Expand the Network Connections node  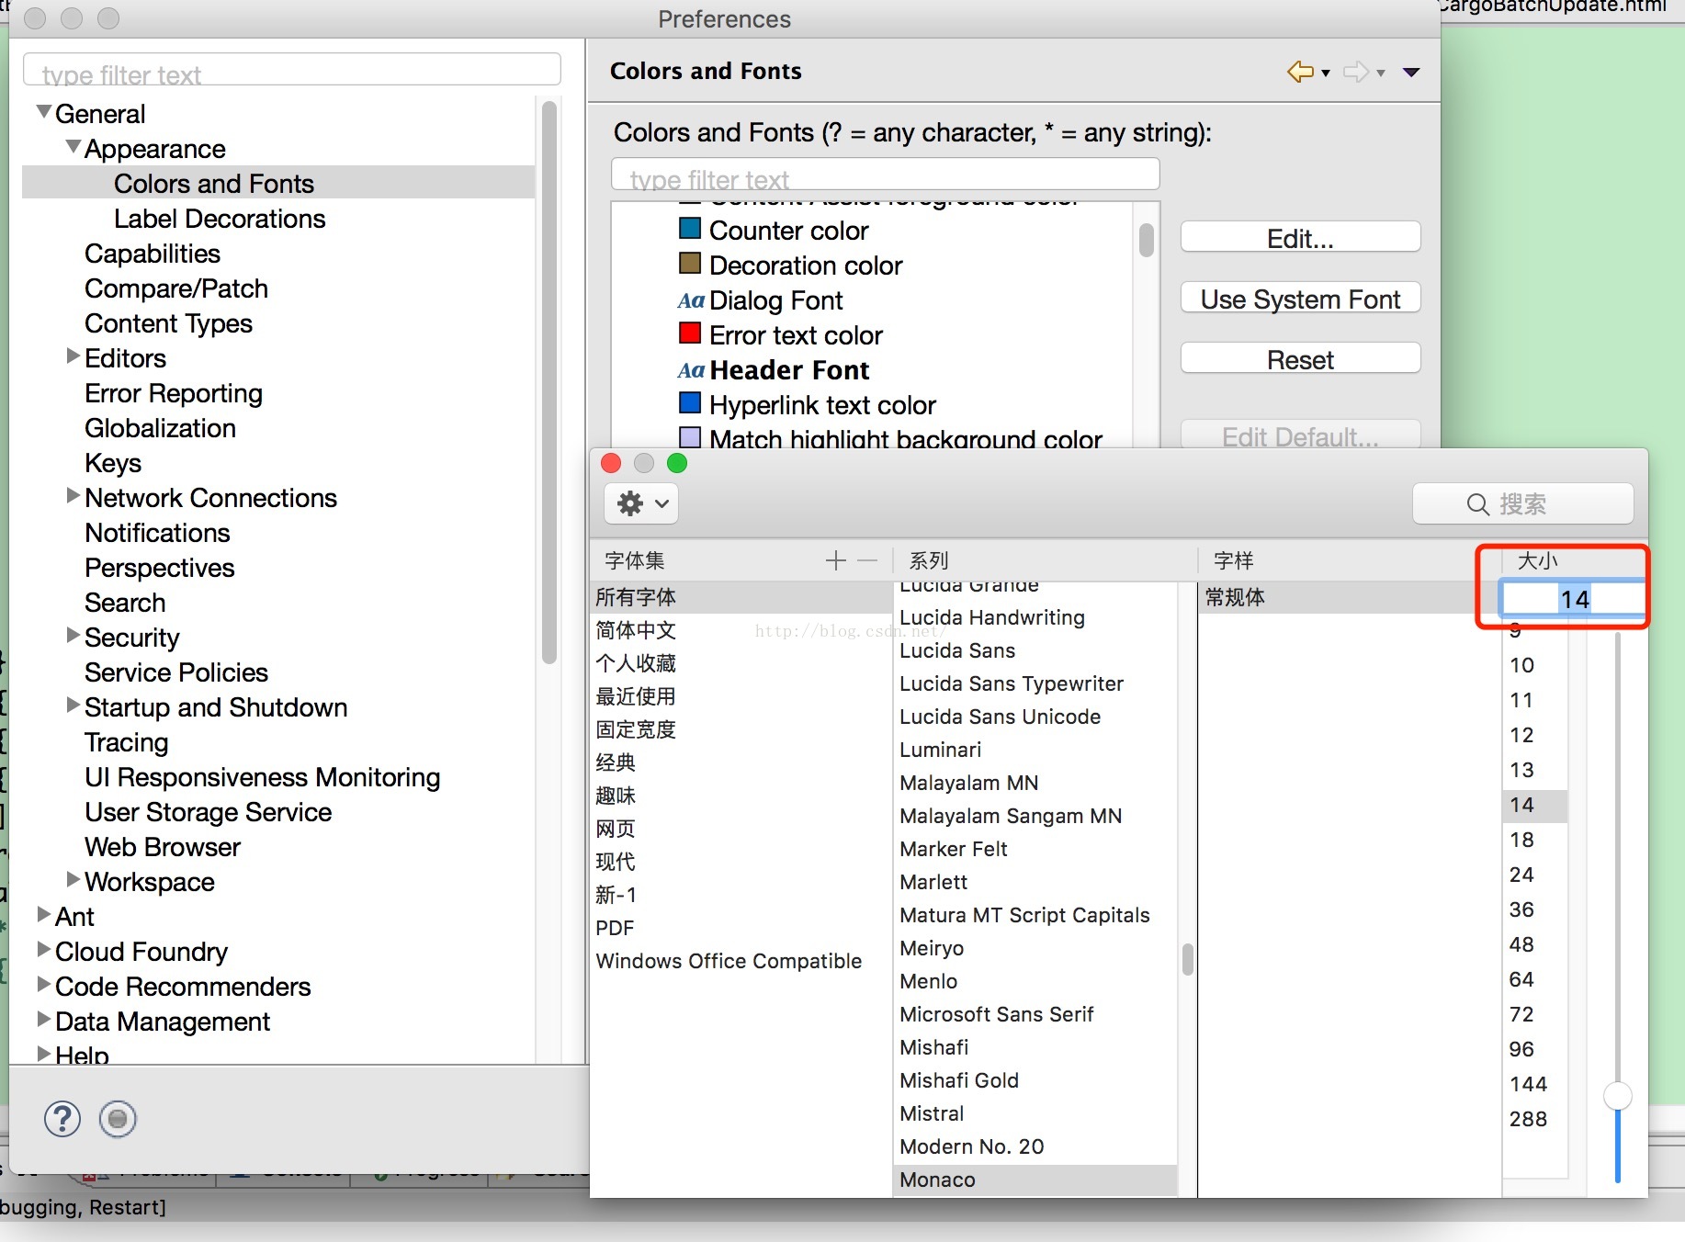74,496
